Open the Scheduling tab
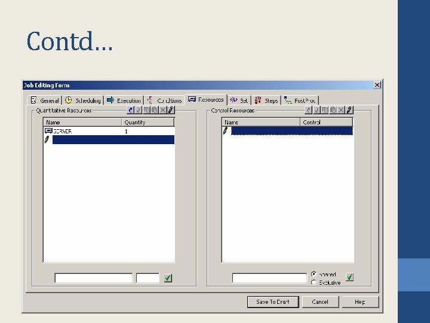430x323 pixels. 83,100
